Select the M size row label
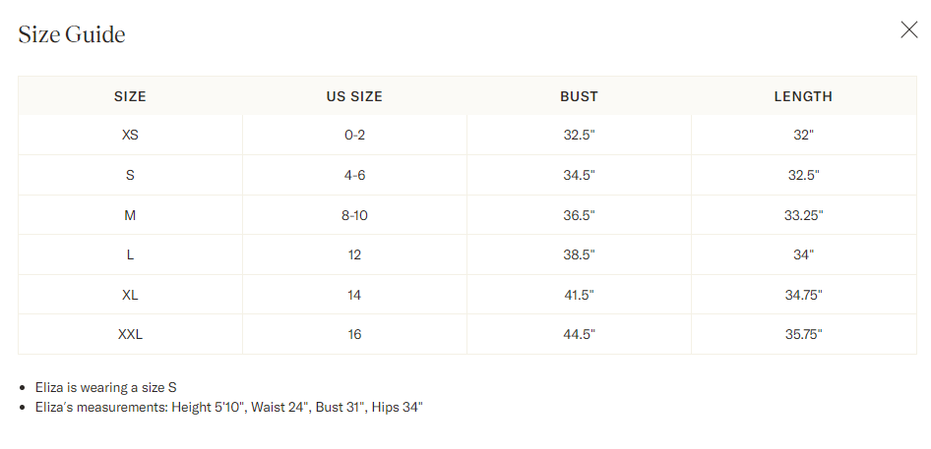 130,215
